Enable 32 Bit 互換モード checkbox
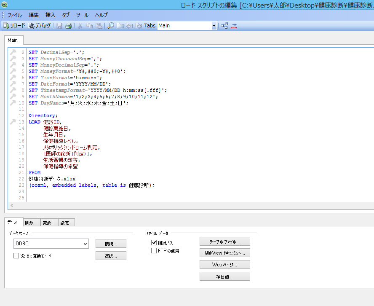Image resolution: width=374 pixels, height=306 pixels. click(x=16, y=256)
